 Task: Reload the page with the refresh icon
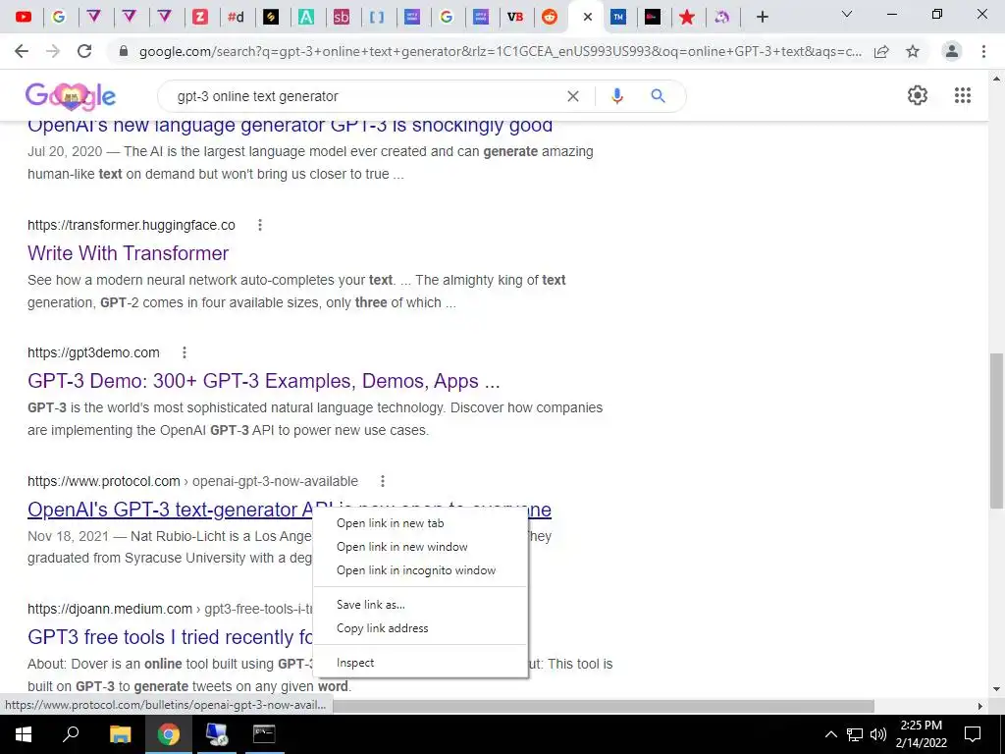[84, 51]
